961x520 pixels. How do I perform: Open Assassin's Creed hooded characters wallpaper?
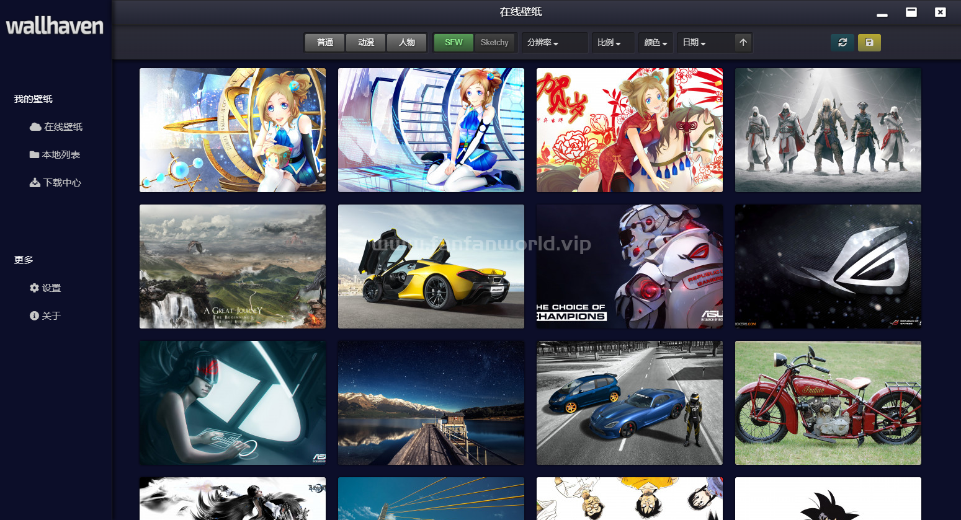click(x=828, y=130)
